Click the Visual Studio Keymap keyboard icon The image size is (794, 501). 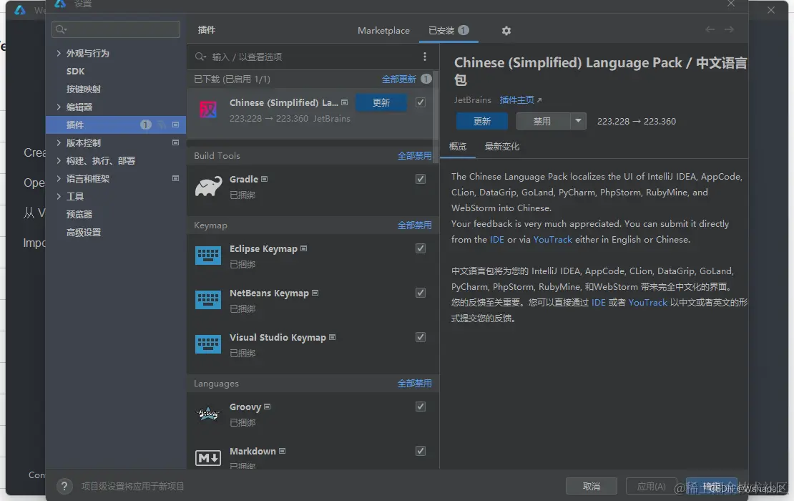point(208,344)
